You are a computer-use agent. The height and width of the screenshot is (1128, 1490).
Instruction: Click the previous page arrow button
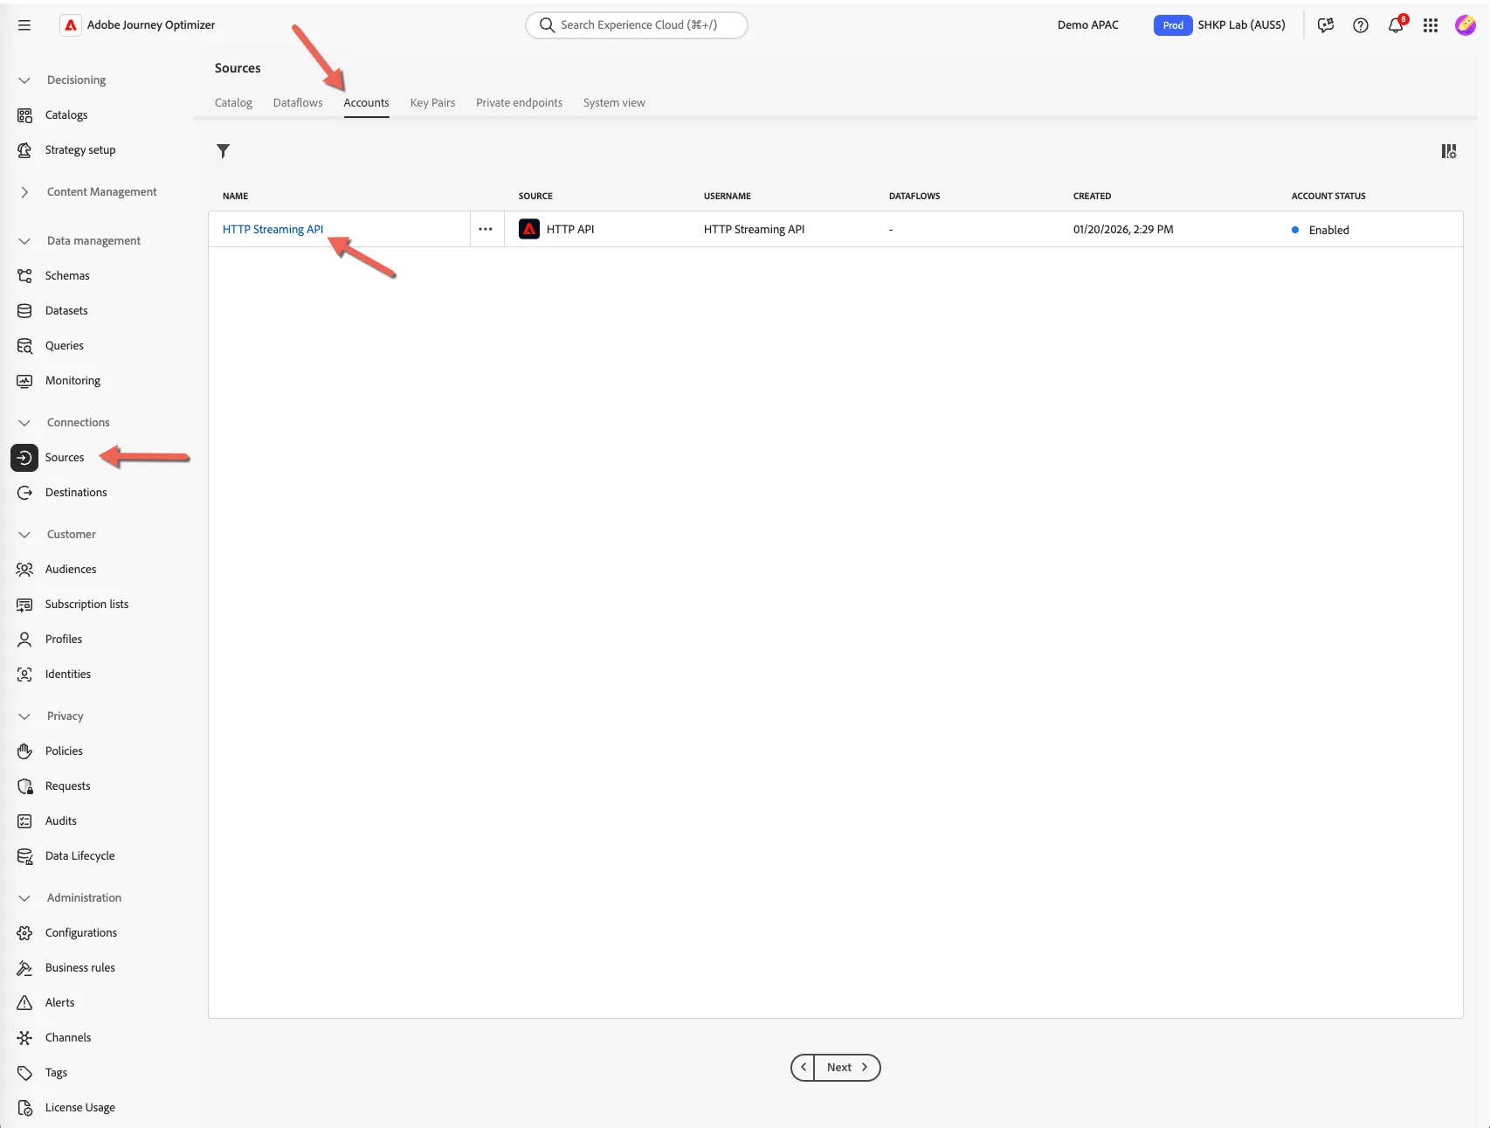[803, 1067]
